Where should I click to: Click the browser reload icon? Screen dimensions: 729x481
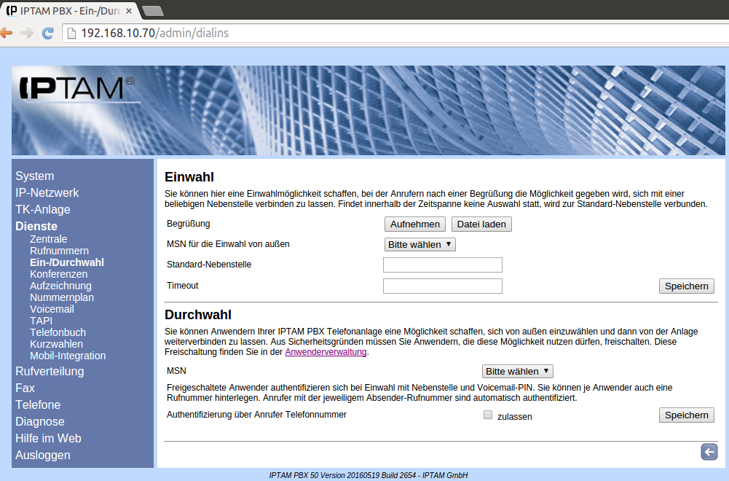pos(48,33)
